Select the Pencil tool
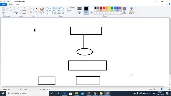The image size is (171, 96). (x=30, y=9)
